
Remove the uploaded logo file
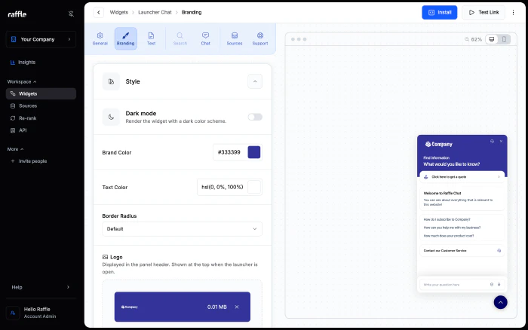237,307
